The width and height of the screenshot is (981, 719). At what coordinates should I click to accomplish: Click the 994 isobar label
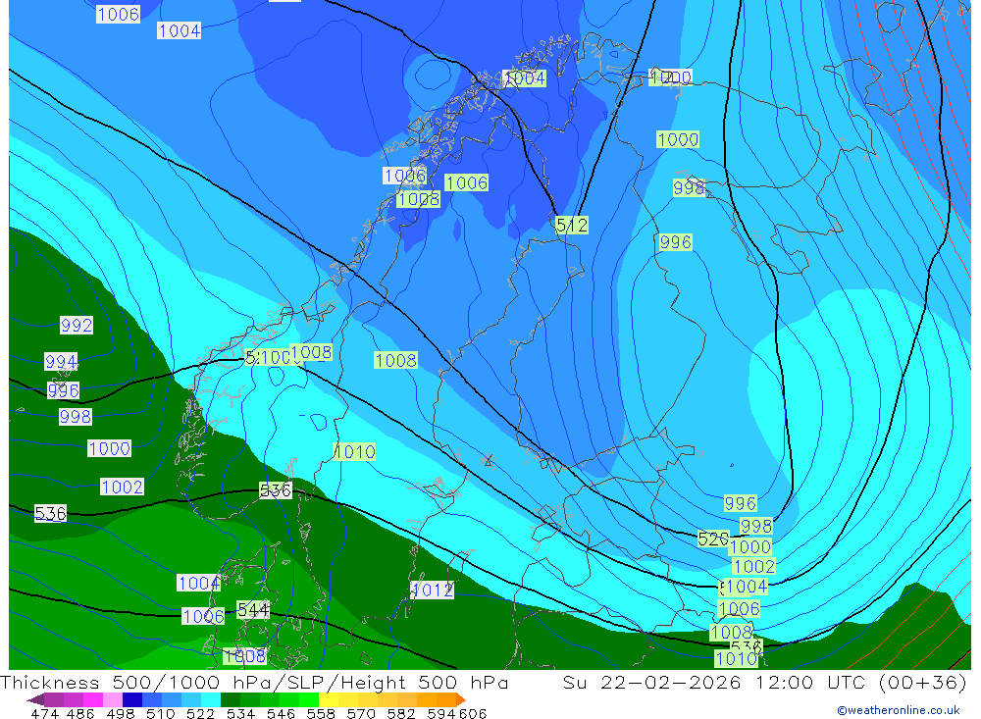click(61, 361)
